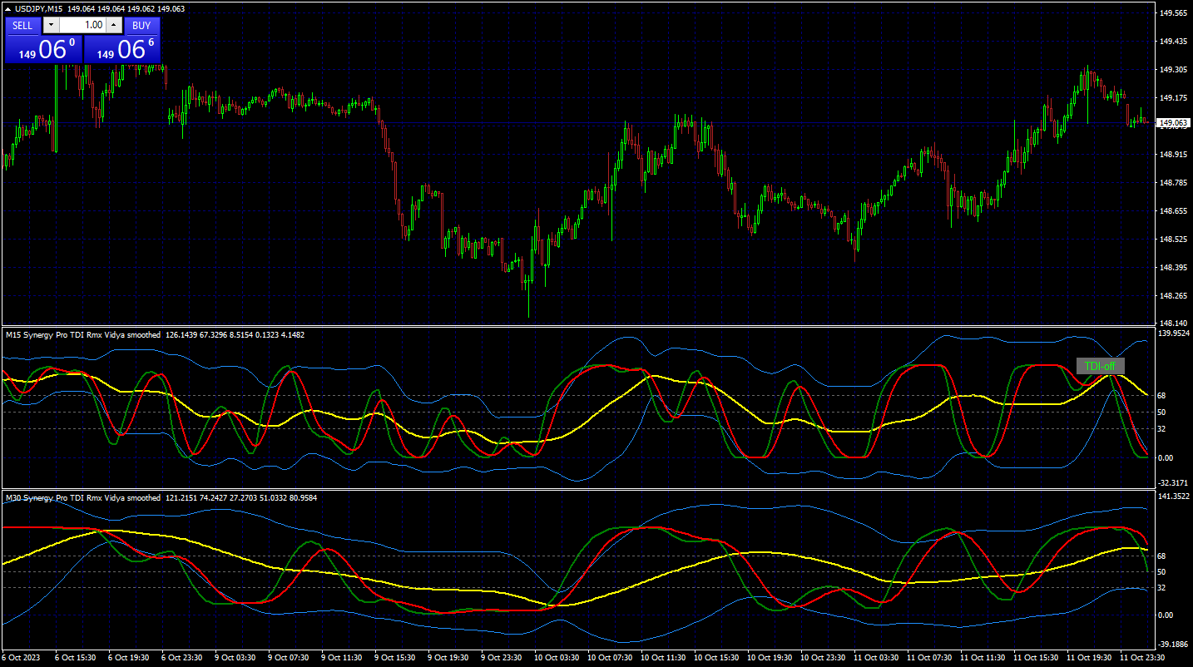
Task: Click the 148.785 price scale value
Action: tap(1173, 183)
